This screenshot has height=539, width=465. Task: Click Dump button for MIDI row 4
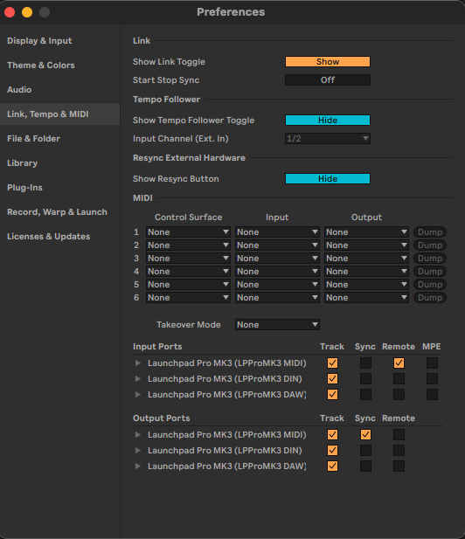[x=430, y=271]
